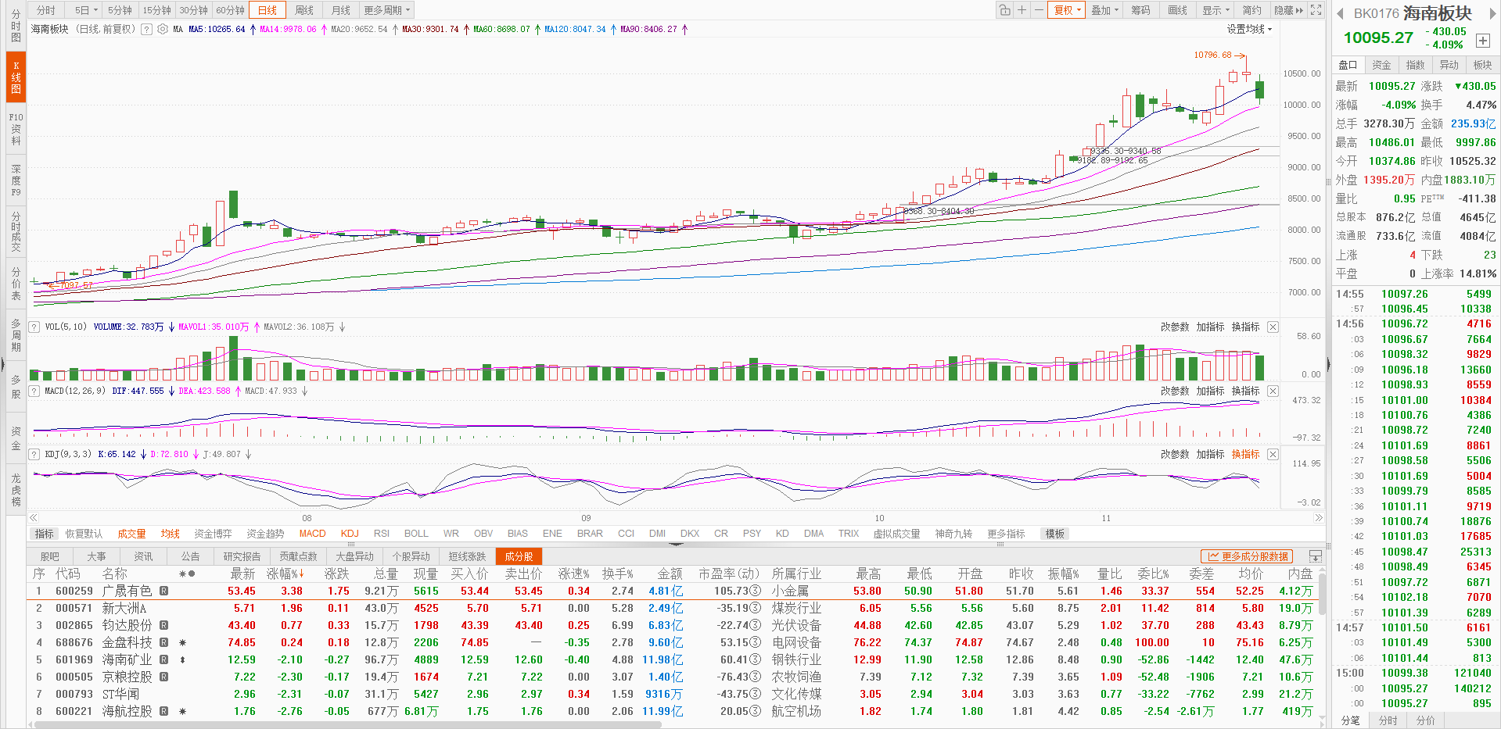Image resolution: width=1501 pixels, height=729 pixels.
Task: Open MA settings gear icon beside 前复权
Action: pyautogui.click(x=163, y=29)
